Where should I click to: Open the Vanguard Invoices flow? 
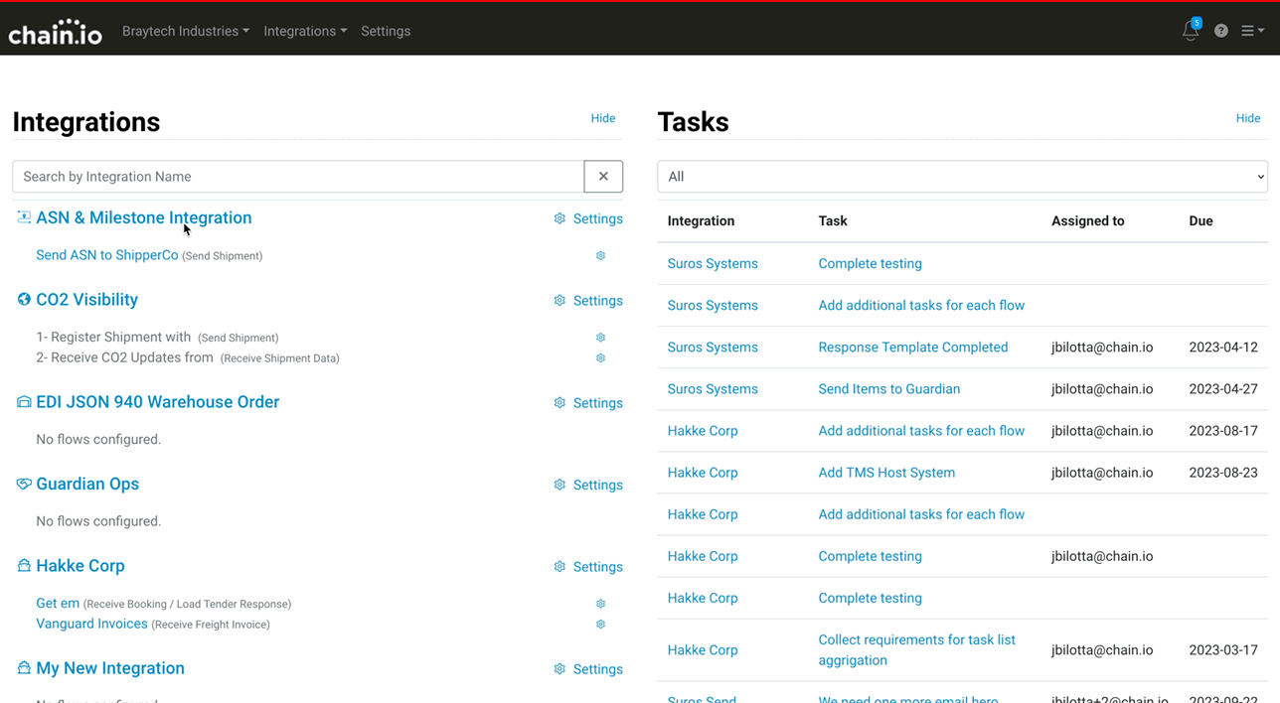91,624
